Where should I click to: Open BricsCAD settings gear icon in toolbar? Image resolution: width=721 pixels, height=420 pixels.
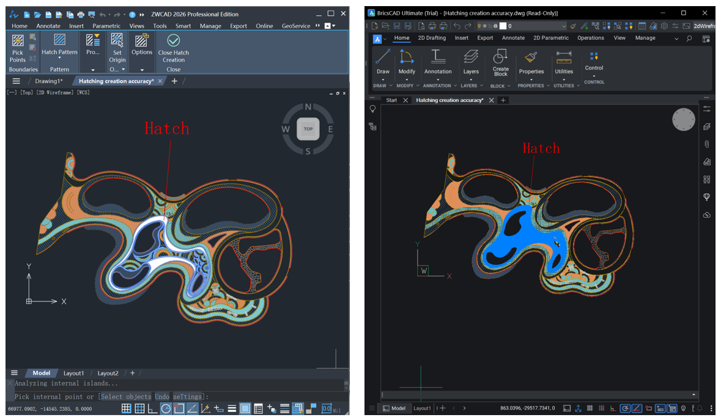[x=664, y=26]
